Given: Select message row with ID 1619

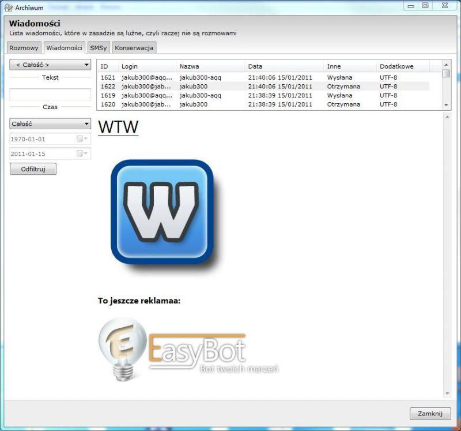Looking at the screenshot, I should (263, 95).
